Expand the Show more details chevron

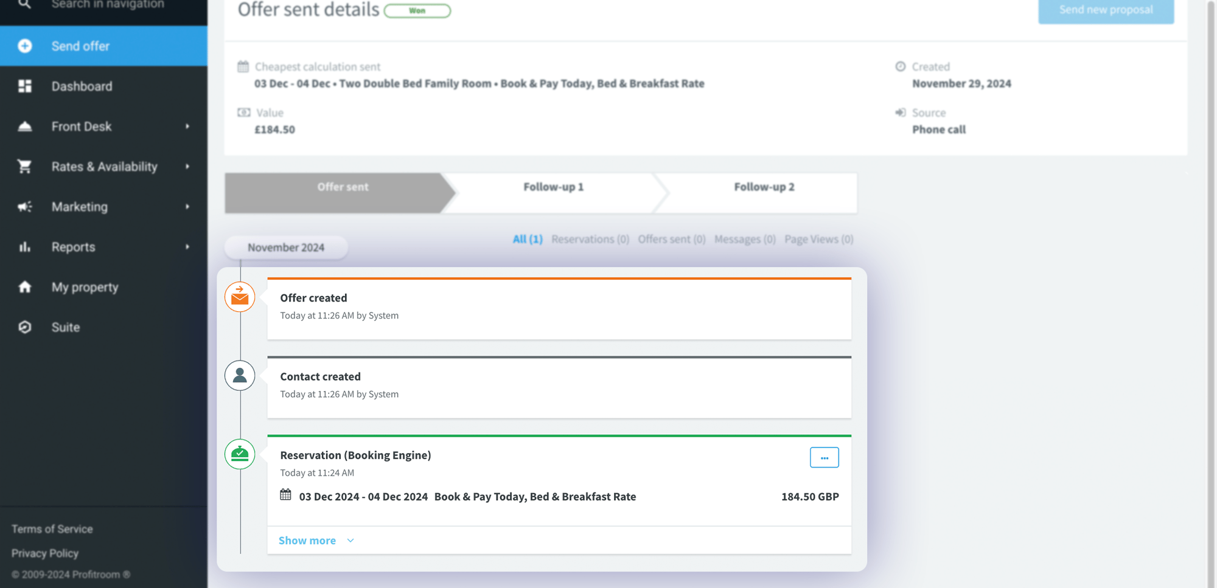tap(350, 540)
